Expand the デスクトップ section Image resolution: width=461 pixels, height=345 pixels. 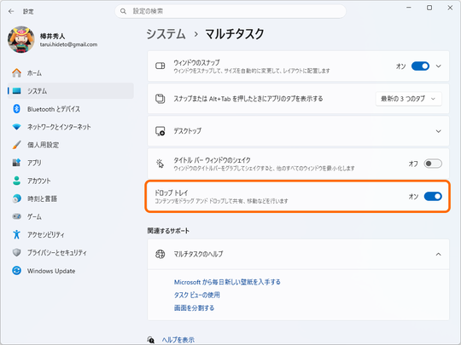(x=298, y=131)
